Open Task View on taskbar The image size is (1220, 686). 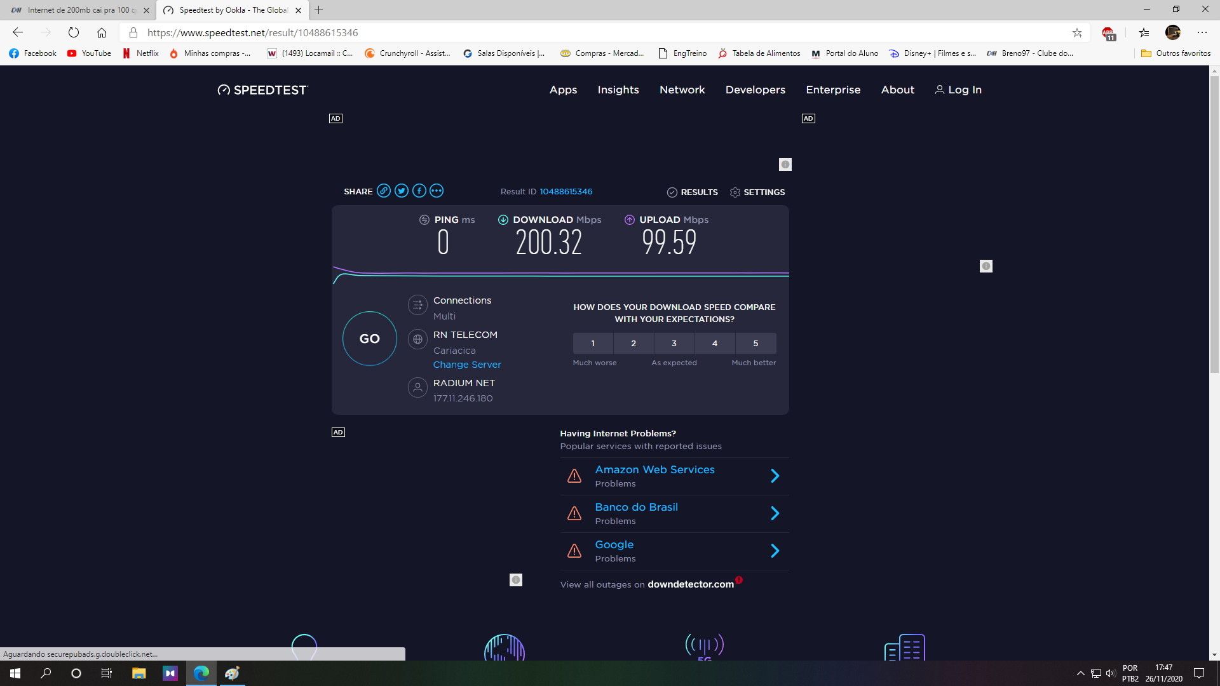(x=107, y=673)
